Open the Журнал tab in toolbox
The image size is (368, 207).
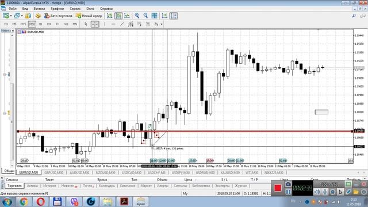click(241, 186)
